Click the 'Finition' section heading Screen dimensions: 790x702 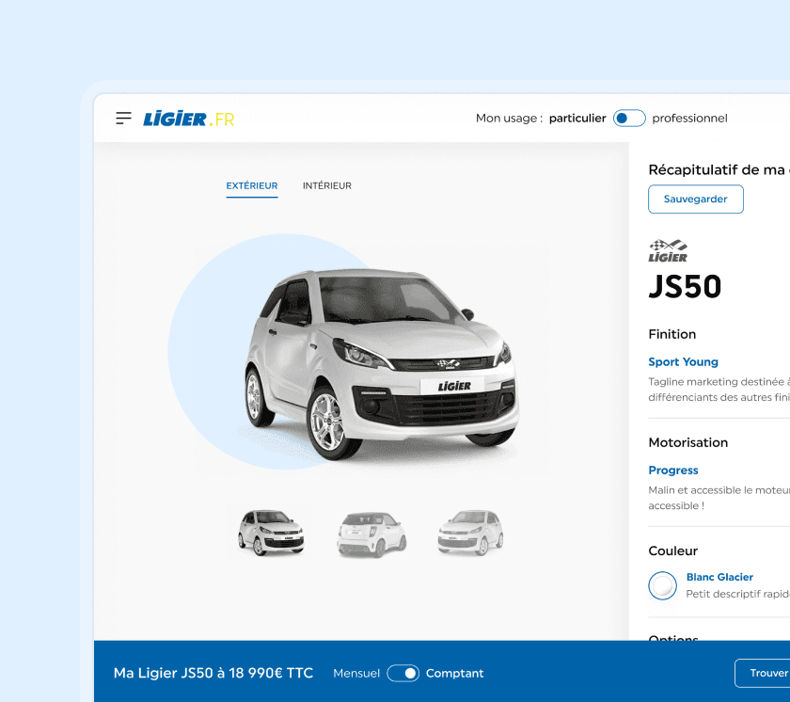pos(672,334)
